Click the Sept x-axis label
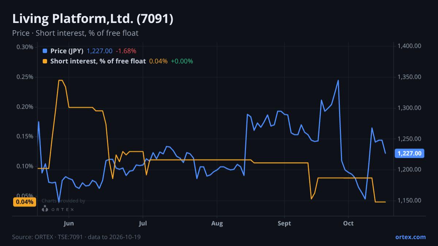The height and width of the screenshot is (246, 438). pos(284,223)
